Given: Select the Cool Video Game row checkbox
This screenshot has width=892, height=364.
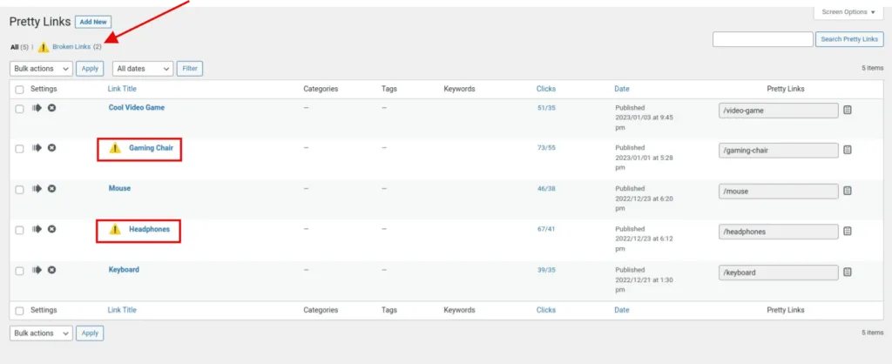Looking at the screenshot, I should [x=20, y=109].
